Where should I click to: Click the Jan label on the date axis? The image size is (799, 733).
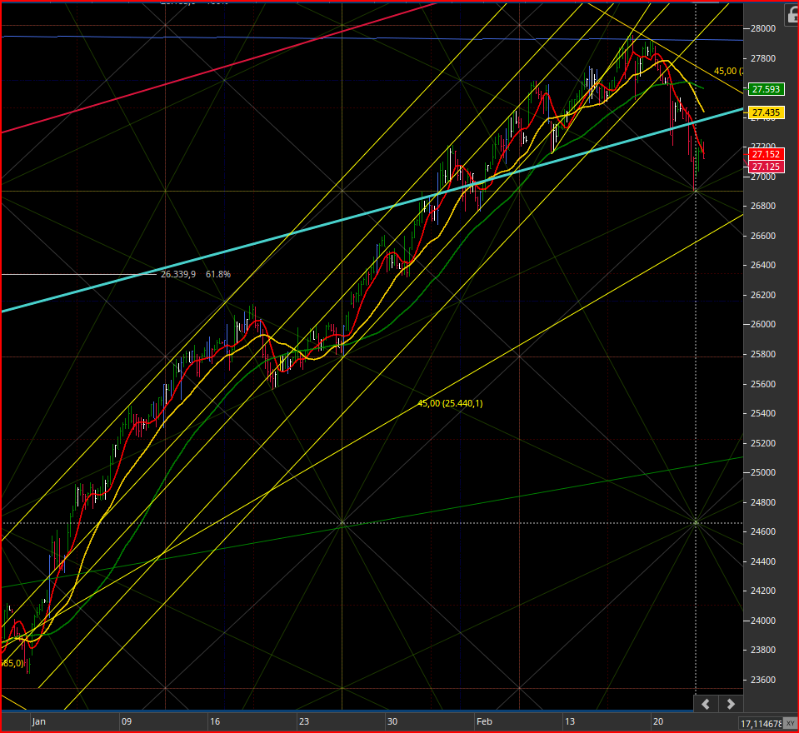coord(38,721)
